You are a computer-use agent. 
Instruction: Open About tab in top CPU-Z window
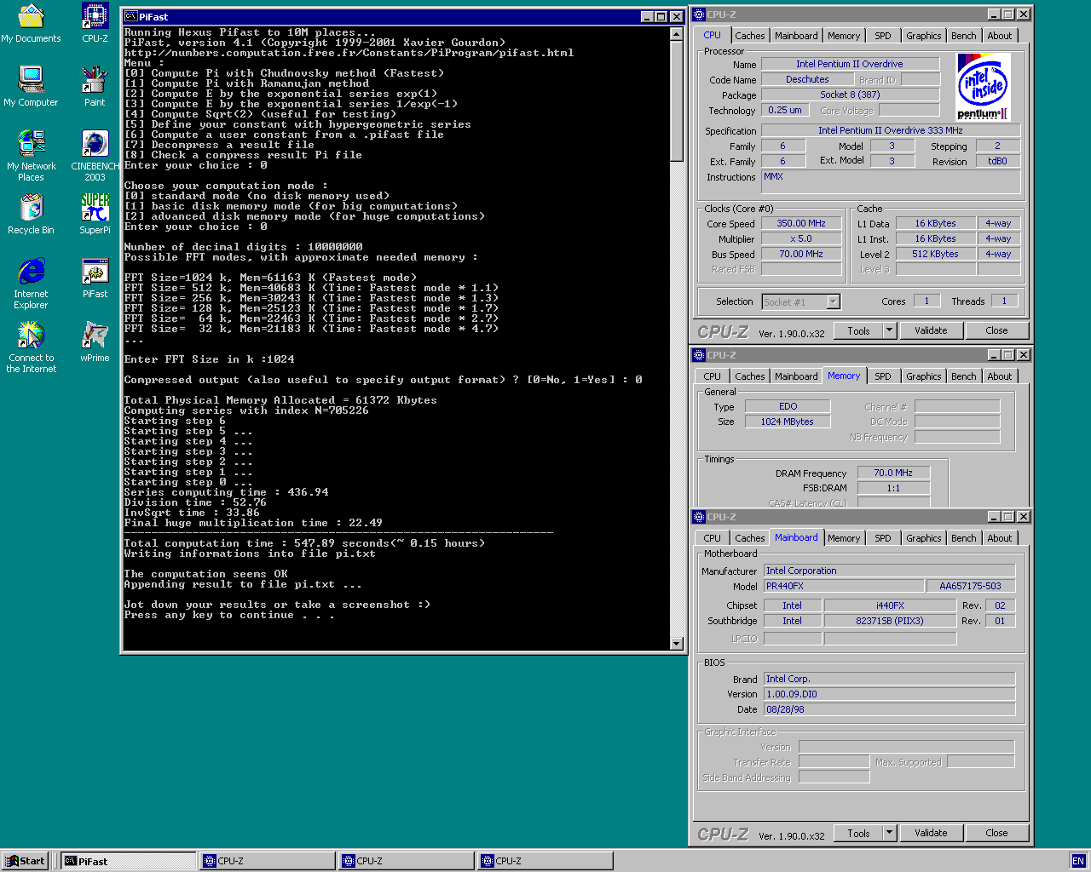click(1000, 36)
